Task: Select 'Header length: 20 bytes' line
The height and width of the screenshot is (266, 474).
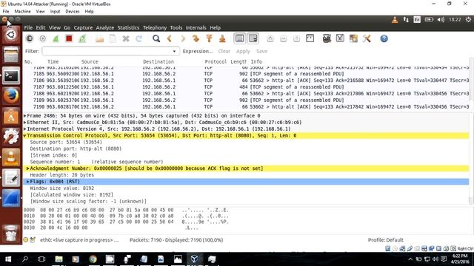Action: click(x=246, y=175)
